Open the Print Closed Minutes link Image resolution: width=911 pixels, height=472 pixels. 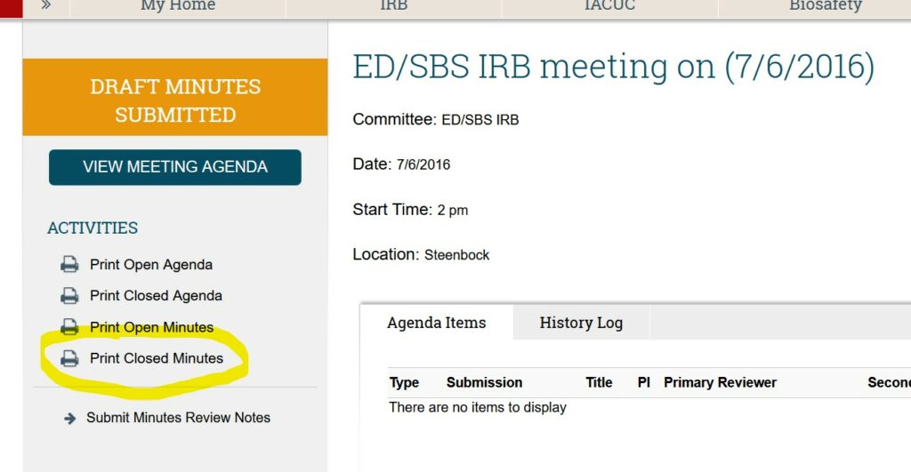point(157,358)
